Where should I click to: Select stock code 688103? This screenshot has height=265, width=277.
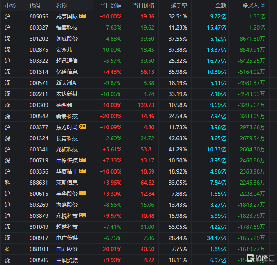[39, 249]
